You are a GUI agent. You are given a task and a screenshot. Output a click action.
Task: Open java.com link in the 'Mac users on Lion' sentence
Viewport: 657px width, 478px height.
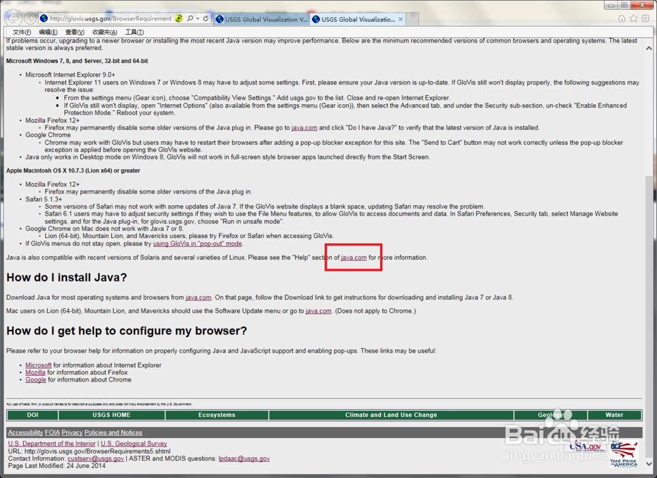point(319,311)
